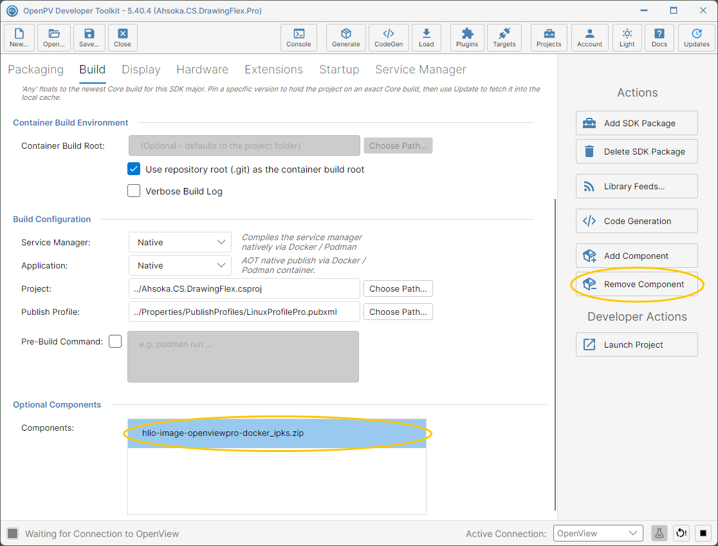Open the Application build type dropdown

tap(180, 265)
